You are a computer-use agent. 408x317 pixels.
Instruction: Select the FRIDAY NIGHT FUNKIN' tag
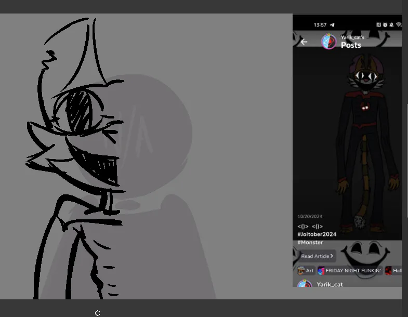coord(349,270)
